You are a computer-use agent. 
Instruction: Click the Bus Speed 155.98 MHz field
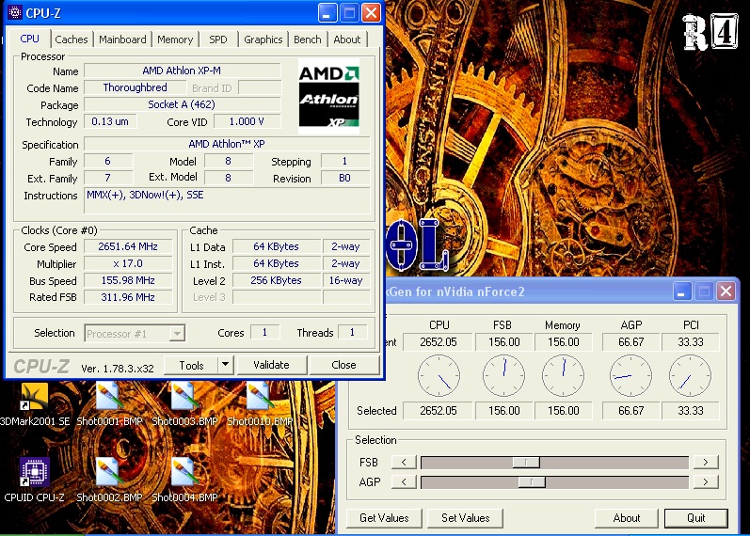(128, 280)
